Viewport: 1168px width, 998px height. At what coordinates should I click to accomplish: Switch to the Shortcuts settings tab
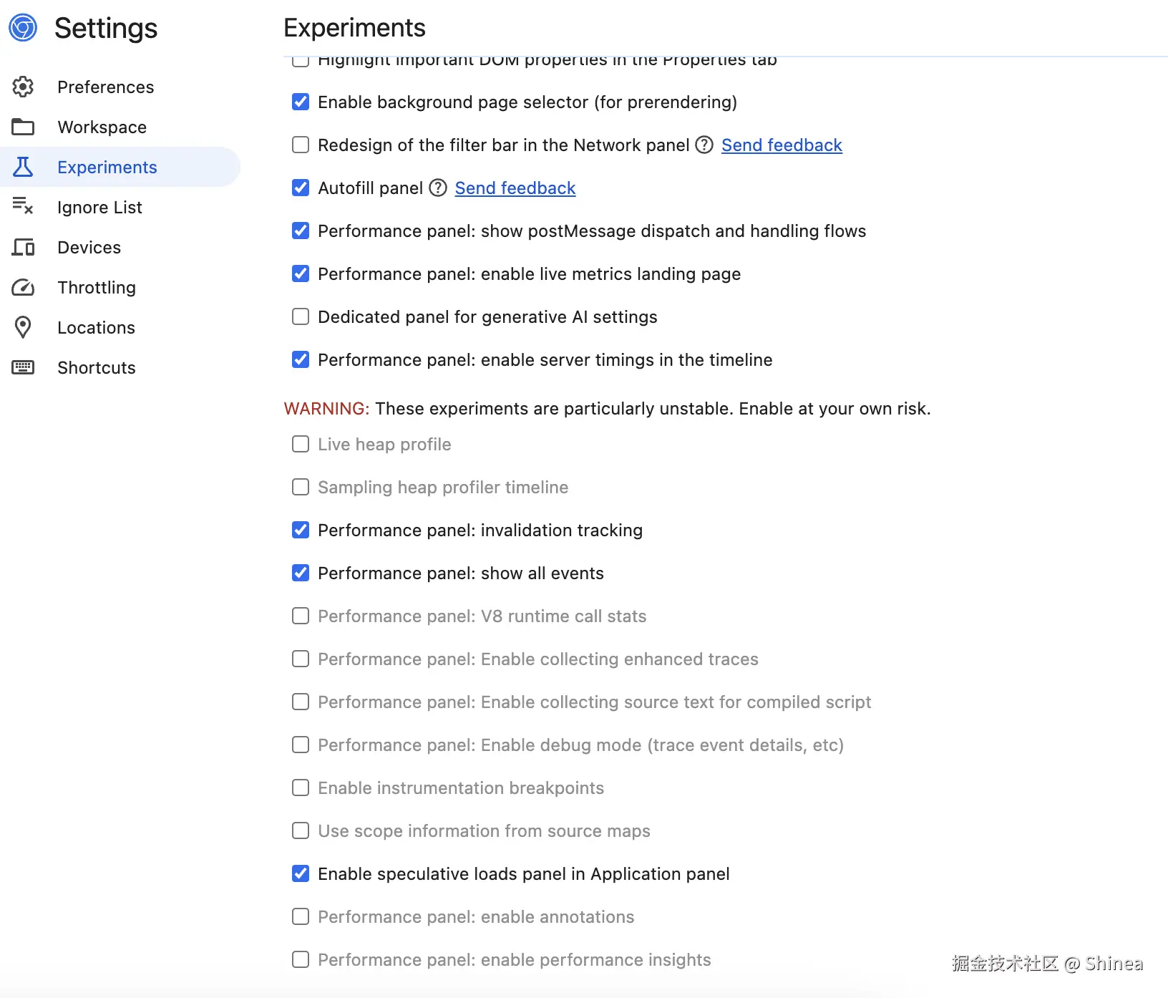[x=97, y=367]
